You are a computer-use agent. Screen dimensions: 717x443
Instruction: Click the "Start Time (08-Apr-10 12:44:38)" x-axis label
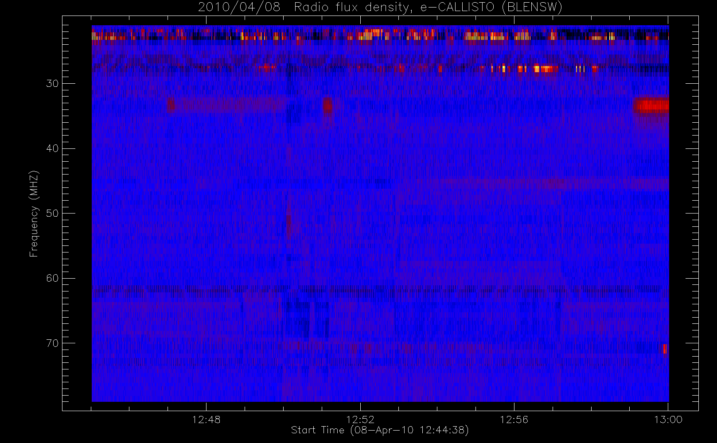coord(380,430)
